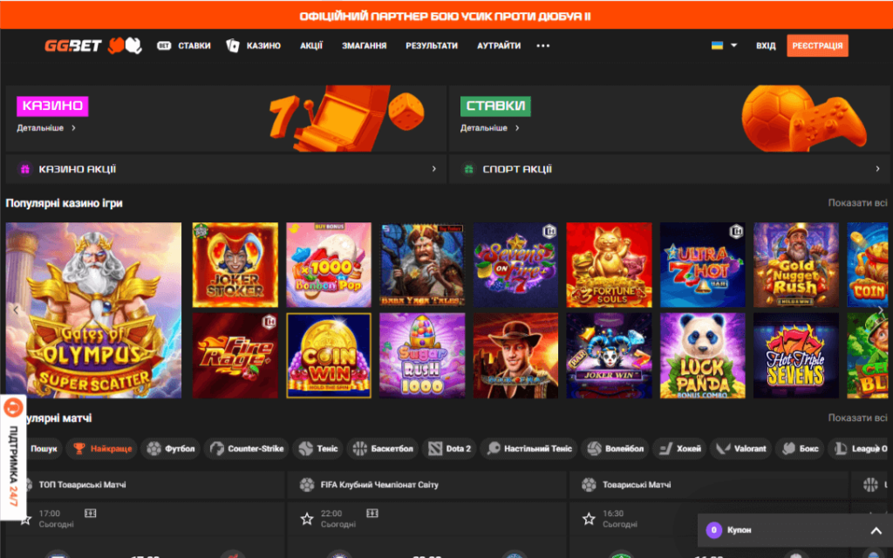Viewport: 893px width, 558px height.
Task: Open the Book of Ra game
Action: point(515,356)
